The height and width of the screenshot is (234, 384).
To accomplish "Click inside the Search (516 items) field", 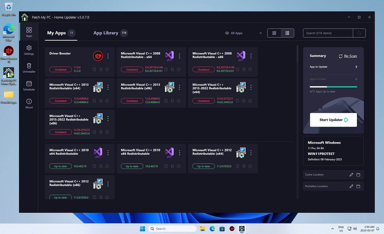I will tap(328, 33).
